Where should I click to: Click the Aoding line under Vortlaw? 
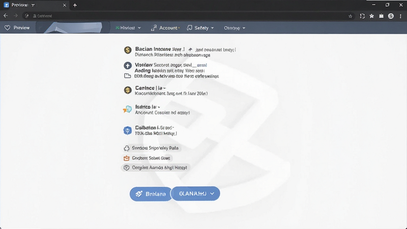[x=169, y=71]
